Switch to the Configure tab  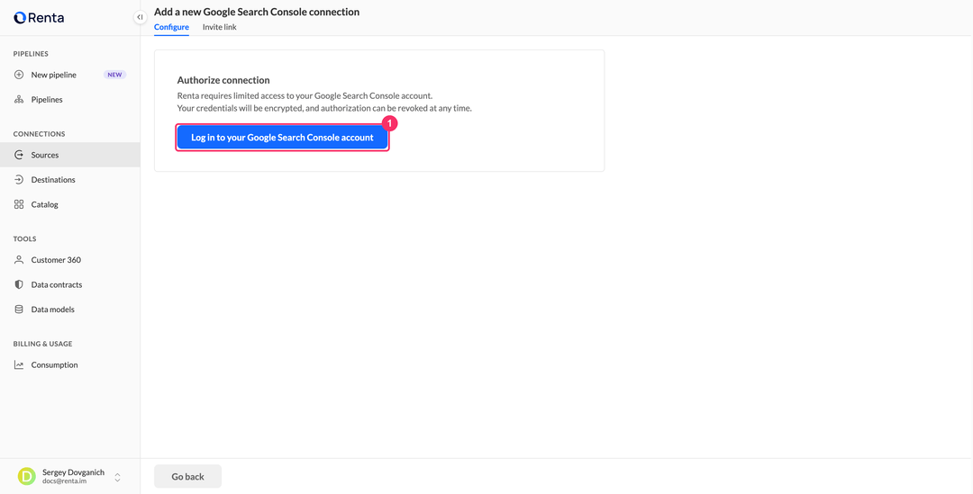(171, 27)
